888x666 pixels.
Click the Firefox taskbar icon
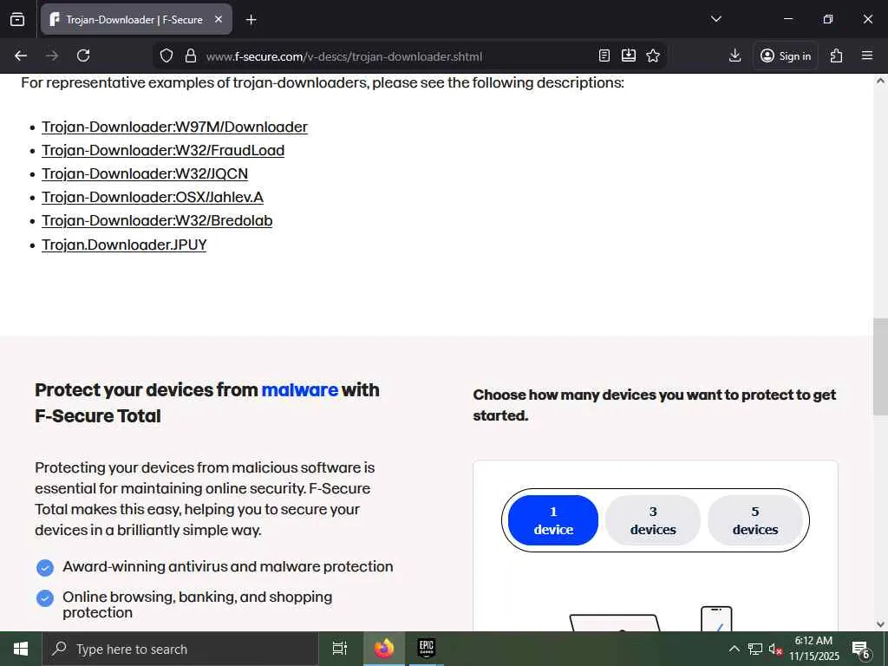click(384, 649)
